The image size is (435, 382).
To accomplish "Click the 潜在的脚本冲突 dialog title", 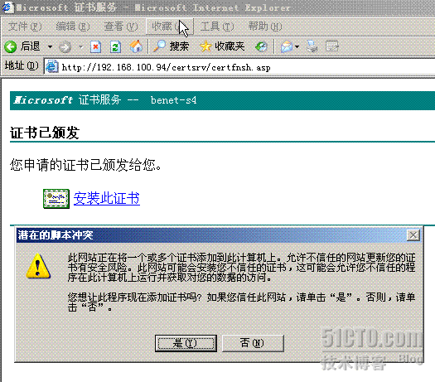I will [x=56, y=235].
